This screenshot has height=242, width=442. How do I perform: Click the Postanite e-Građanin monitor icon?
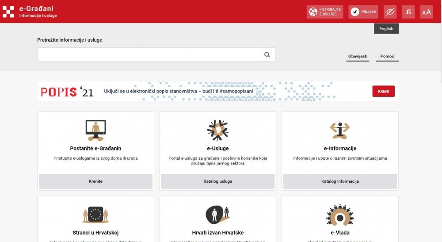95,131
